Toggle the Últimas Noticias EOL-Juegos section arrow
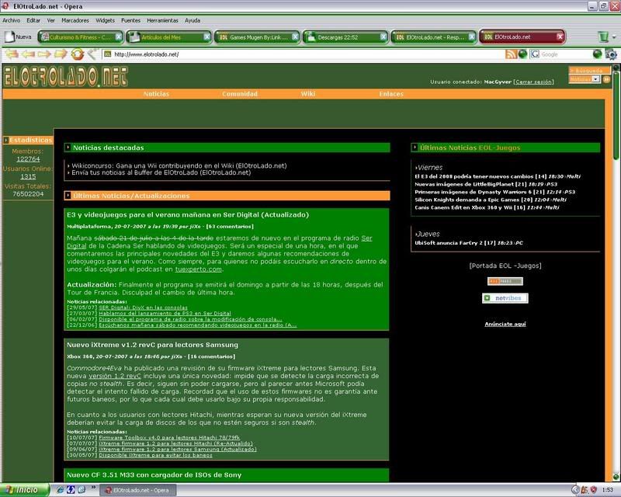Image resolution: width=621 pixels, height=497 pixels. click(x=415, y=148)
